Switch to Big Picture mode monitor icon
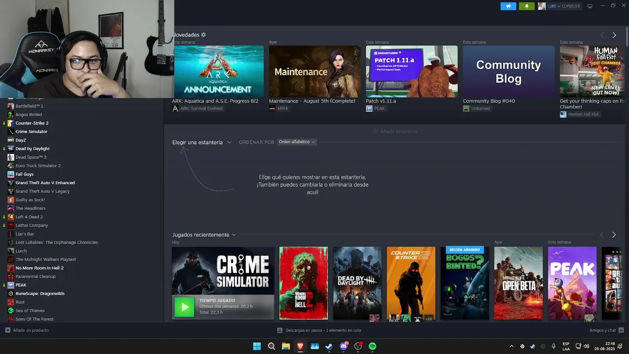629x354 pixels. pos(590,6)
